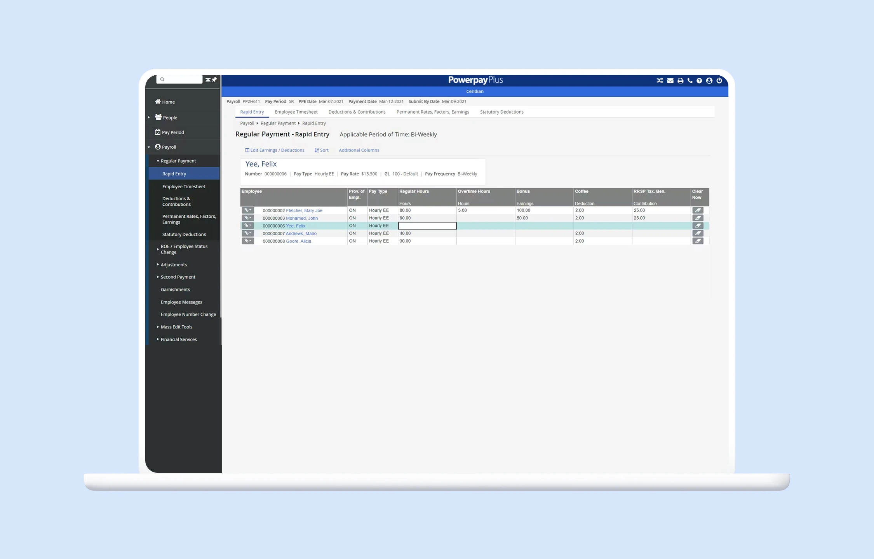This screenshot has width=874, height=559.
Task: Click the Sort option above the table
Action: coord(322,150)
